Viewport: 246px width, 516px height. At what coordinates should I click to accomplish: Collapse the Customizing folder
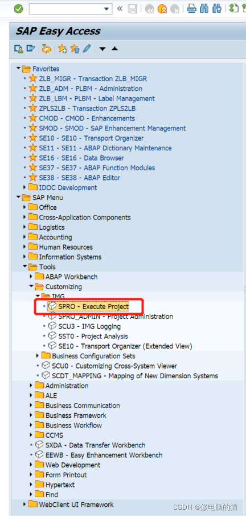[x=31, y=287]
